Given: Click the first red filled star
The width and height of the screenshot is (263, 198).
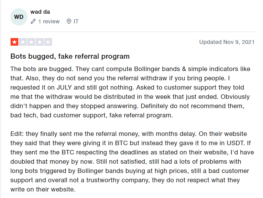Looking at the screenshot, I should [x=14, y=42].
